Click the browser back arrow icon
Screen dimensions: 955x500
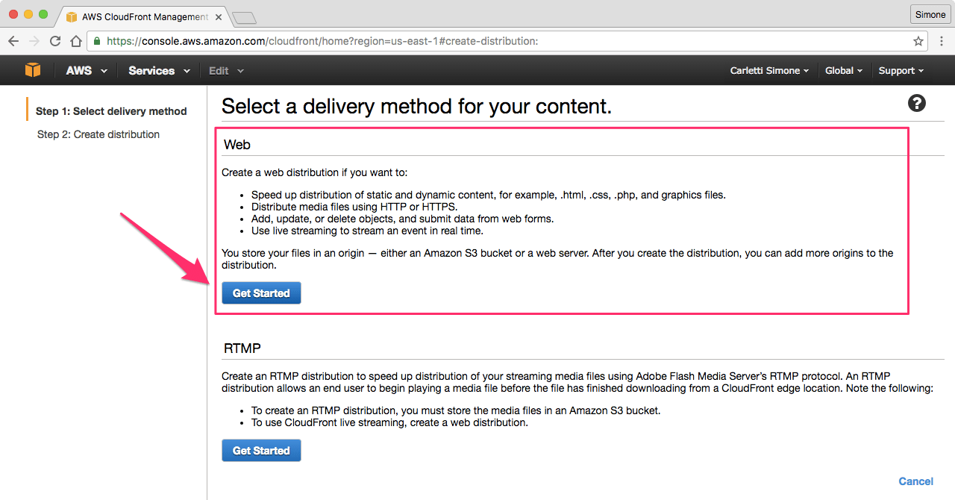point(13,40)
